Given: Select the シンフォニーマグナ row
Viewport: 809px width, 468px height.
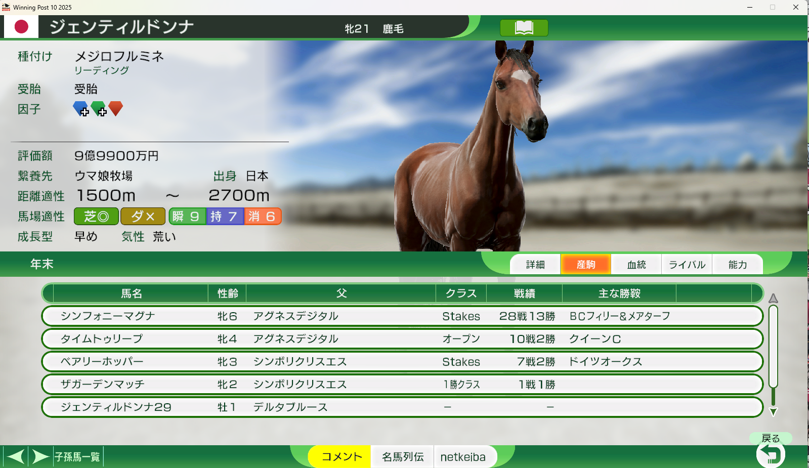Looking at the screenshot, I should [402, 316].
